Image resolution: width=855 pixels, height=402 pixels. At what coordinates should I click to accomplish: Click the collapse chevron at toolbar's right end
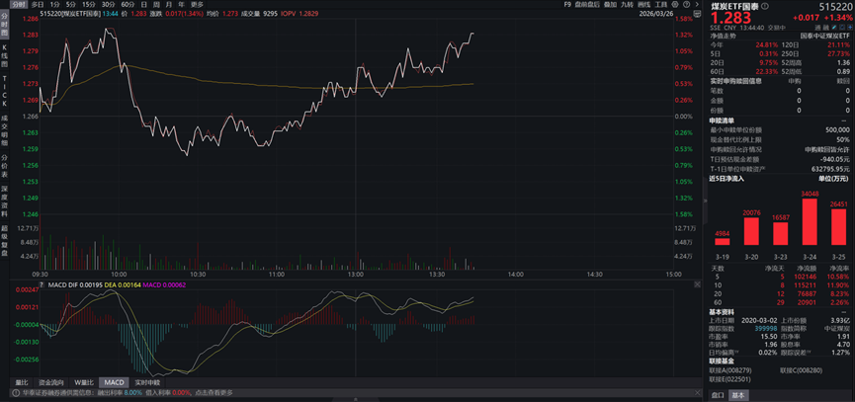coord(696,5)
